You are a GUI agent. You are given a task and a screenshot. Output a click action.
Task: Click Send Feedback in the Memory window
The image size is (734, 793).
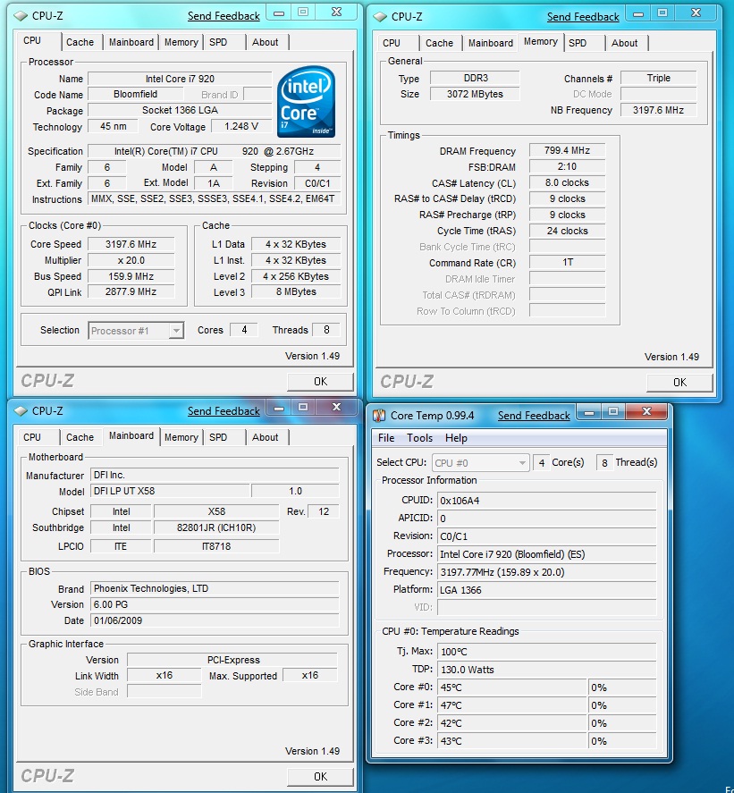pyautogui.click(x=583, y=17)
